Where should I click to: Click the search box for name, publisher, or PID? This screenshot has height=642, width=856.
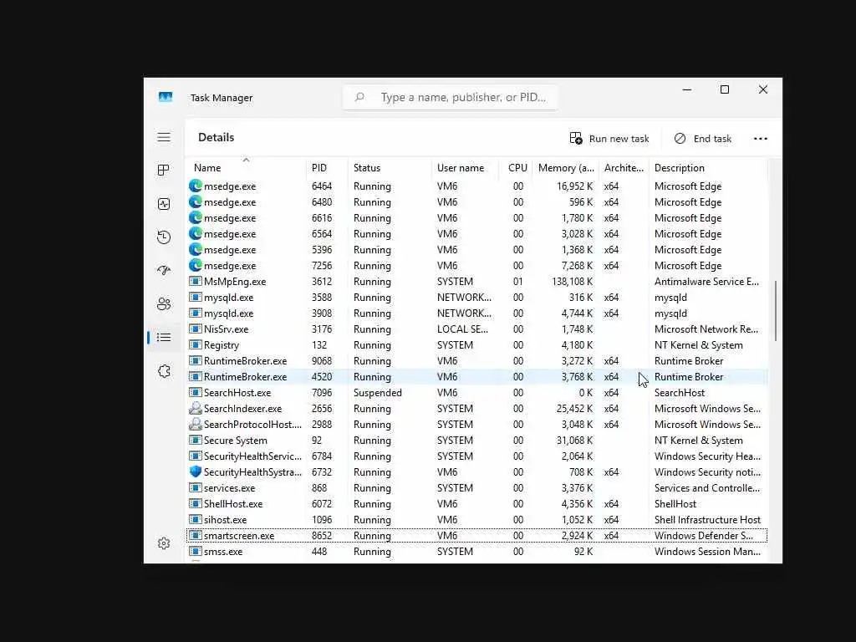(x=451, y=97)
